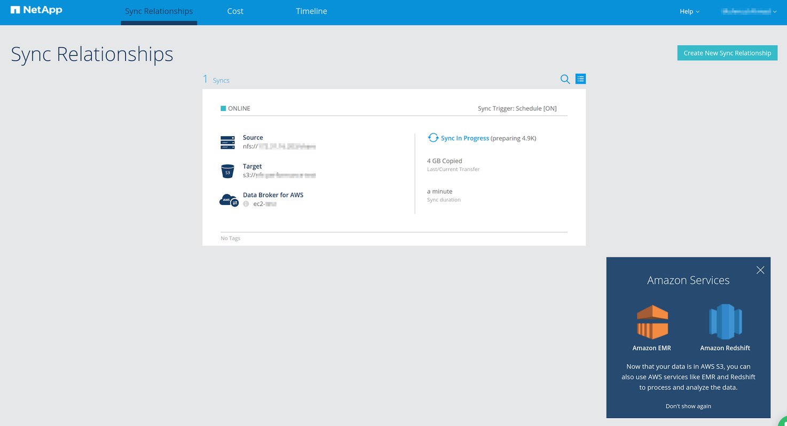Screen dimensions: 787x426
Task: Open the user account dropdown
Action: pyautogui.click(x=749, y=11)
